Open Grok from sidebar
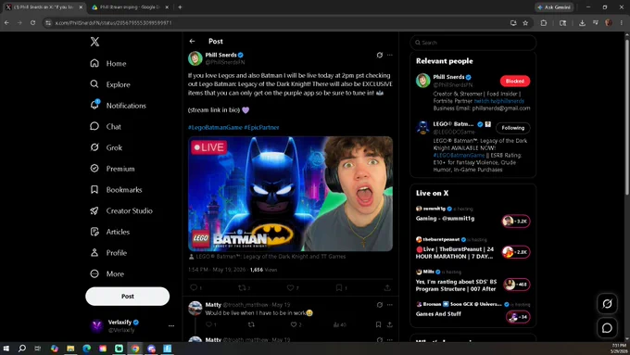The image size is (630, 355). pos(106,147)
